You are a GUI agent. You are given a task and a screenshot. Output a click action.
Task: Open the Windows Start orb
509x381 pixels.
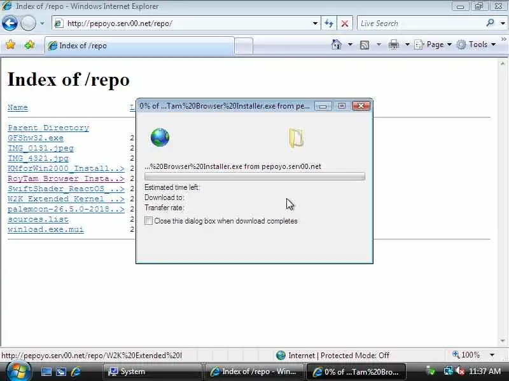click(x=18, y=371)
